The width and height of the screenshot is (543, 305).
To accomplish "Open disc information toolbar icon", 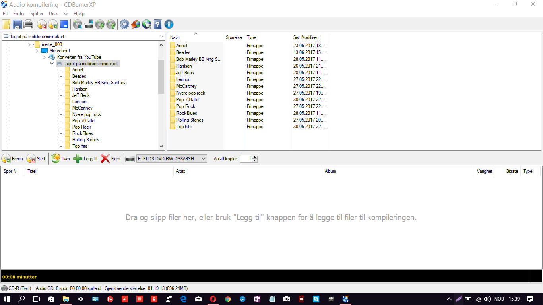I will click(78, 25).
